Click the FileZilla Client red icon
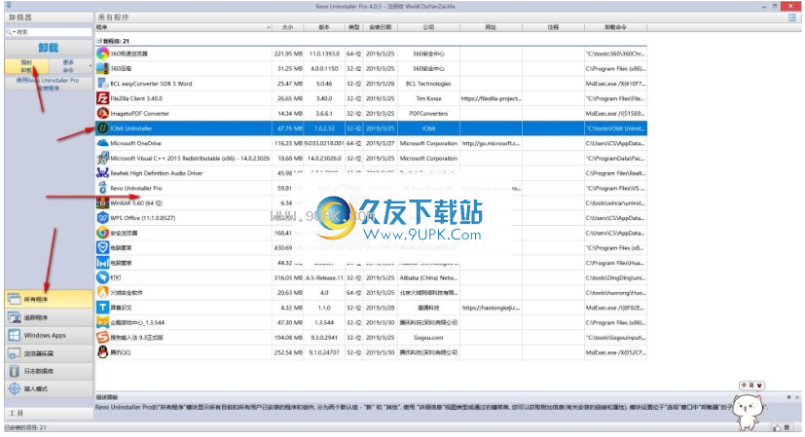805x437 pixels. pos(102,98)
